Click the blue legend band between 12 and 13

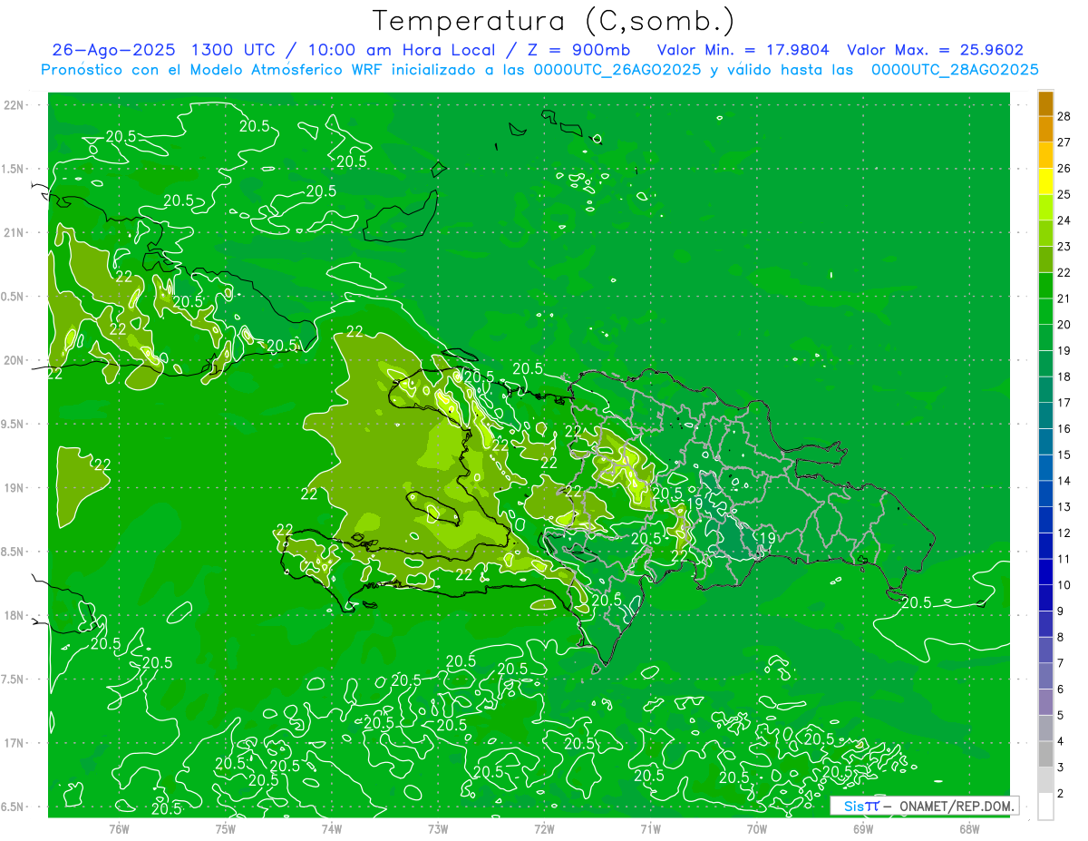pyautogui.click(x=1046, y=520)
